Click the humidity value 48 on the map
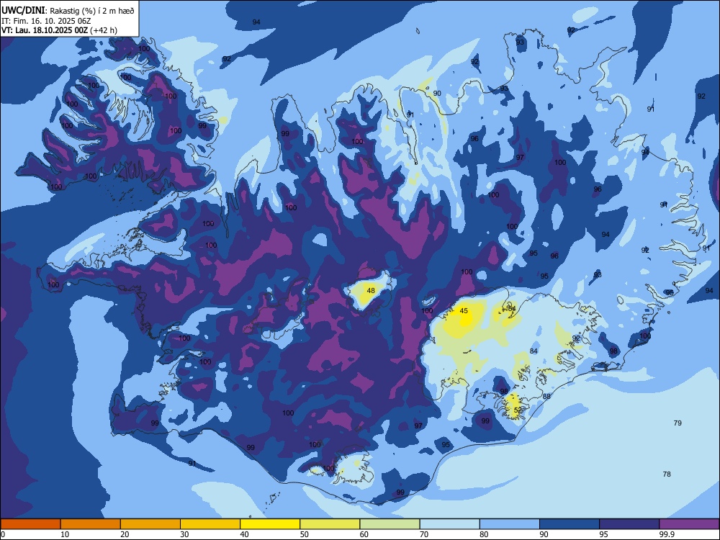Image resolution: width=720 pixels, height=540 pixels. [371, 291]
